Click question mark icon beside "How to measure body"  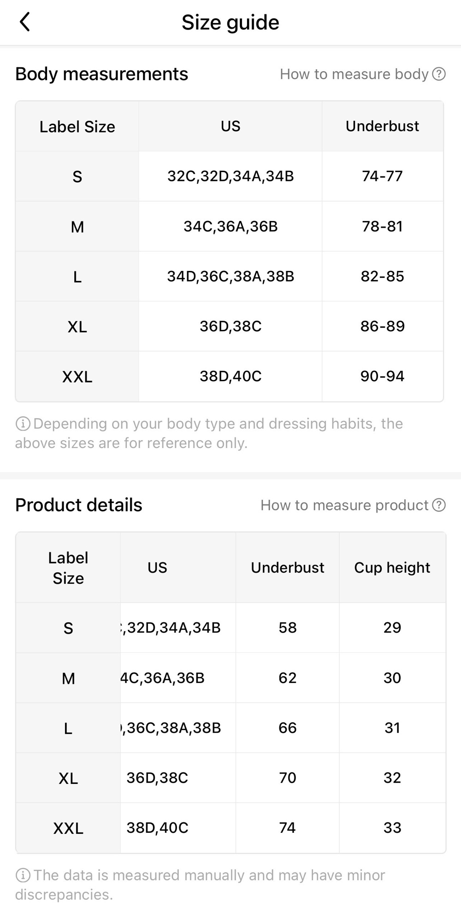click(439, 74)
